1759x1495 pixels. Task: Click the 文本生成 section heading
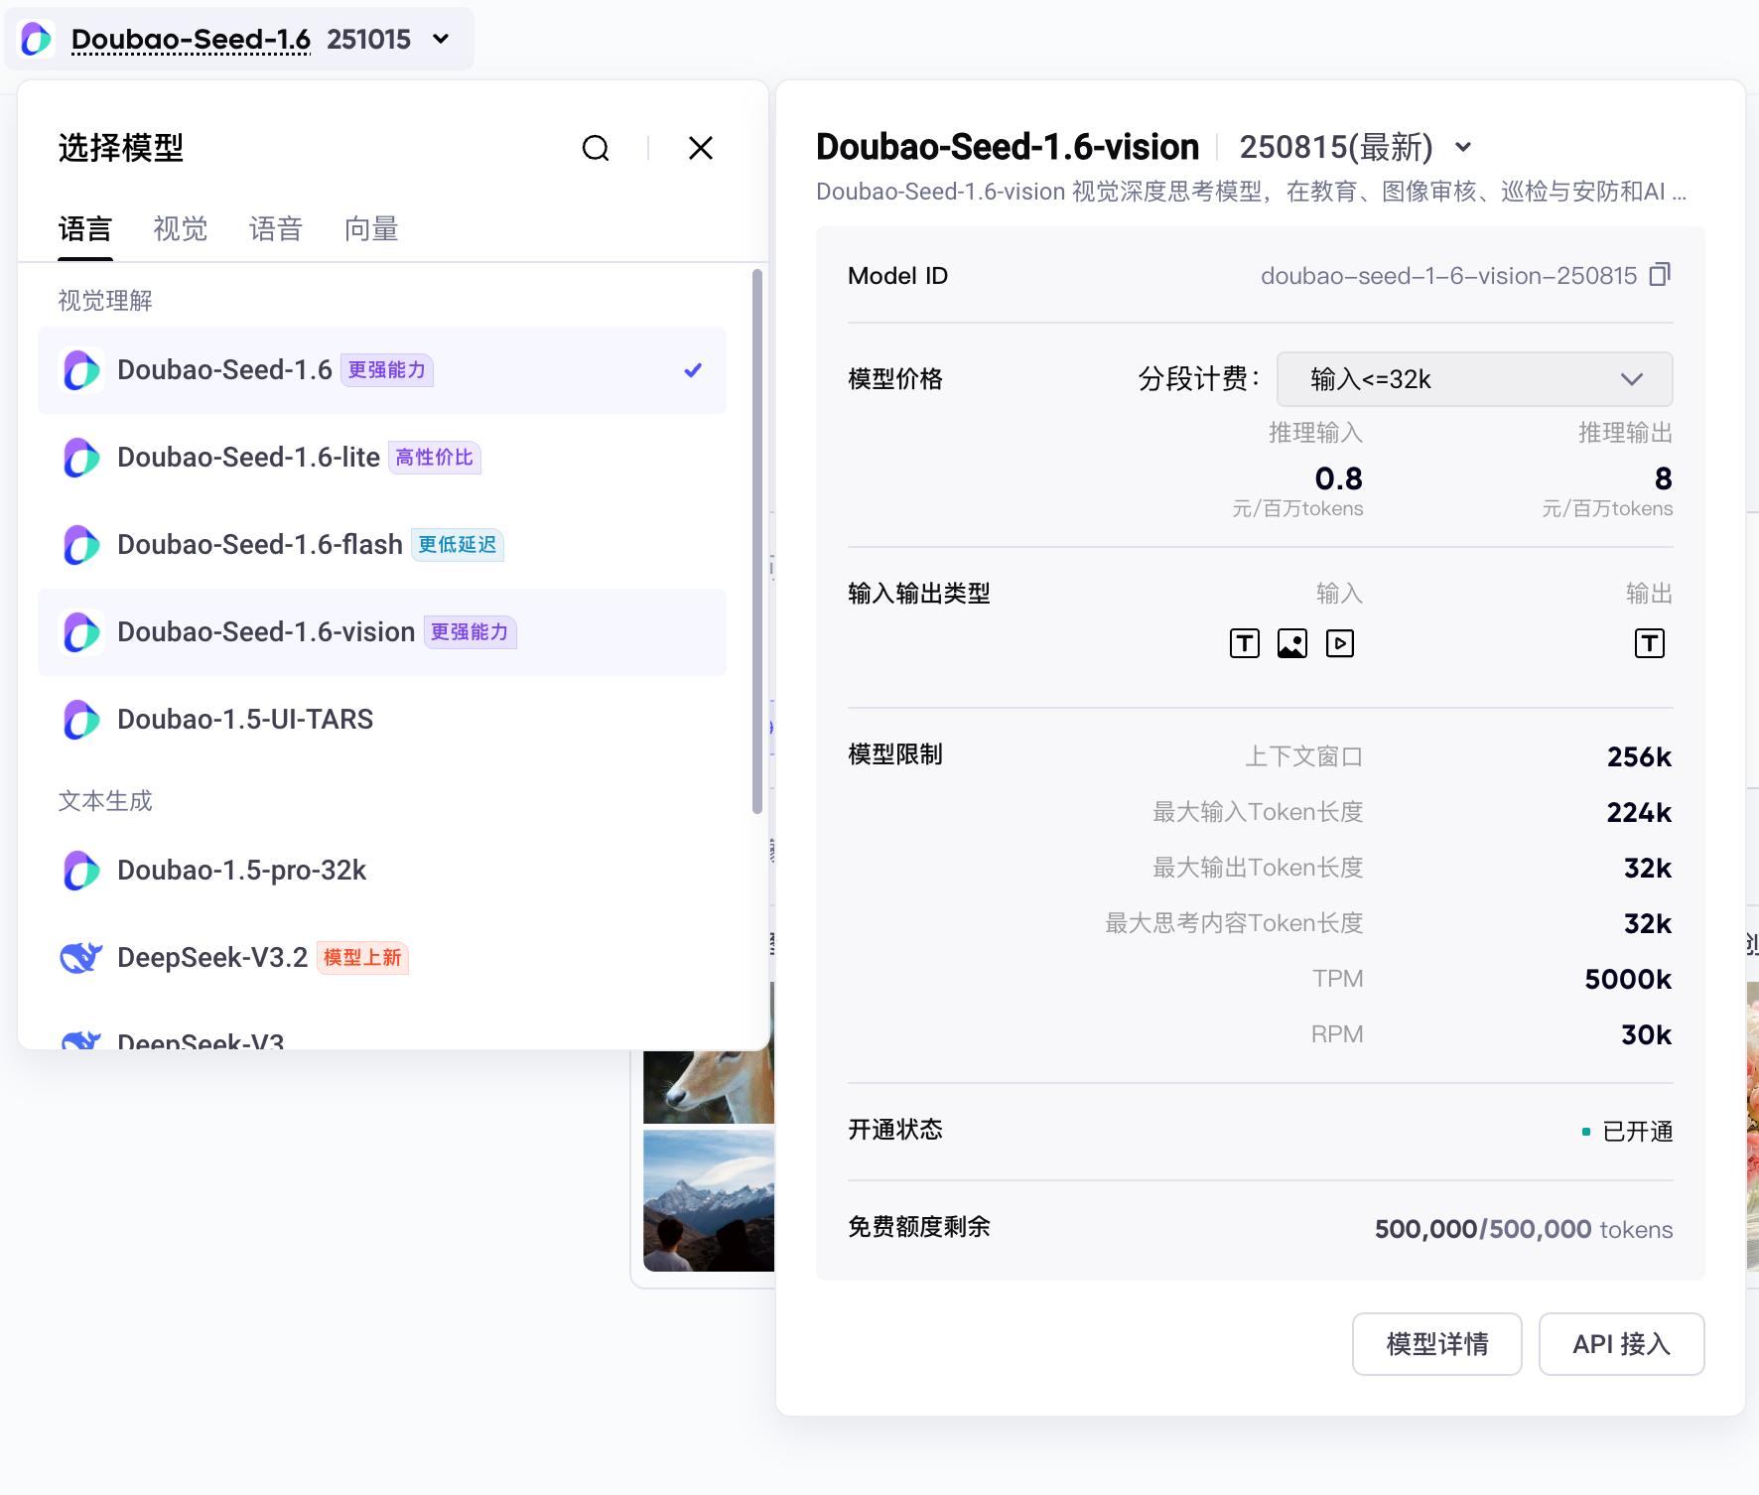point(105,801)
